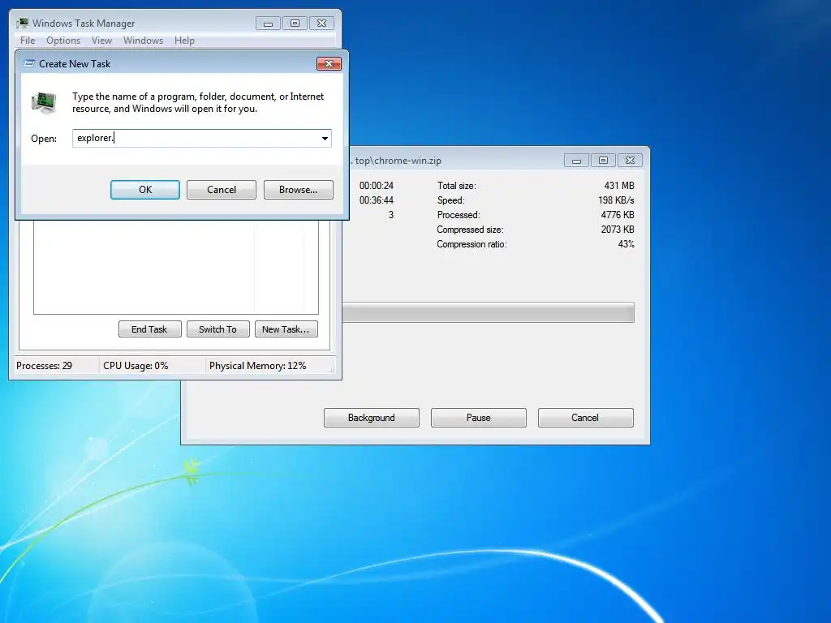Open the Help menu in Task Manager
The image size is (831, 623).
(x=184, y=41)
